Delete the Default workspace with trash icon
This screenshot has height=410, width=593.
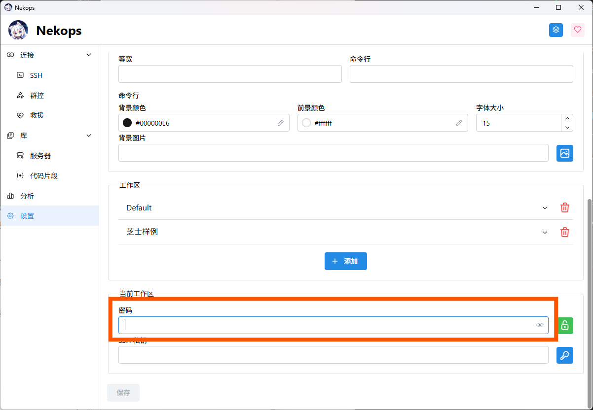click(565, 208)
